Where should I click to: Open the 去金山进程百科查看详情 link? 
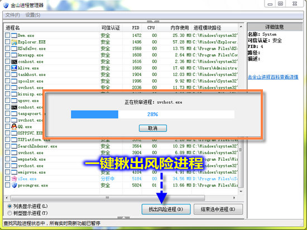click(x=273, y=77)
